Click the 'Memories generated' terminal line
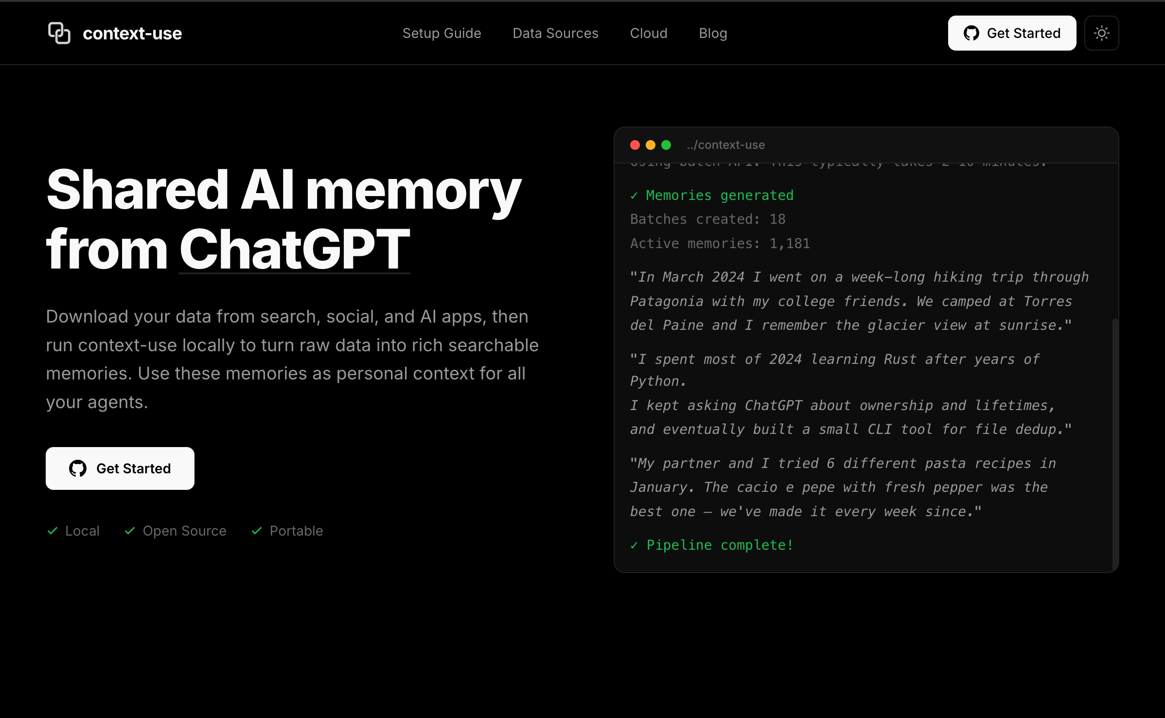1165x718 pixels. [712, 195]
